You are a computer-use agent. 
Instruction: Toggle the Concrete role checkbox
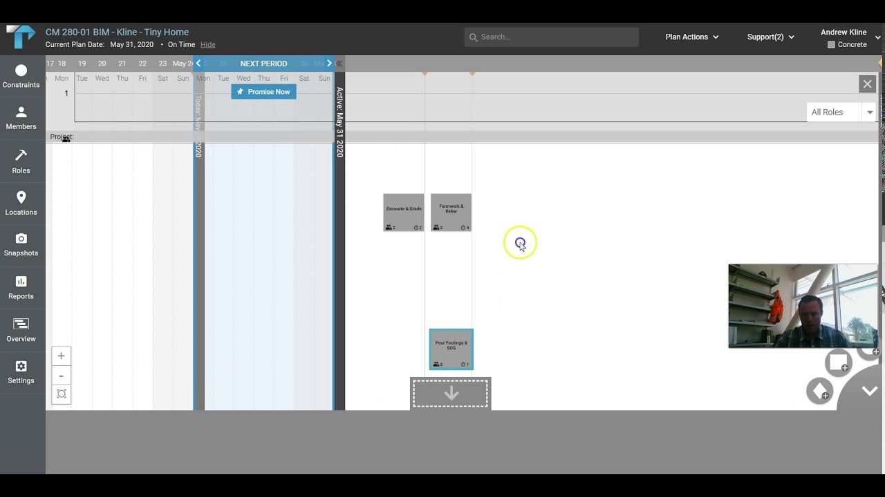[831, 45]
